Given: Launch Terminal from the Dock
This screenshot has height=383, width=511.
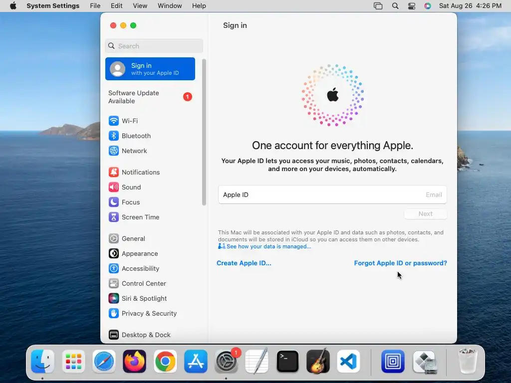Looking at the screenshot, I should pos(287,362).
